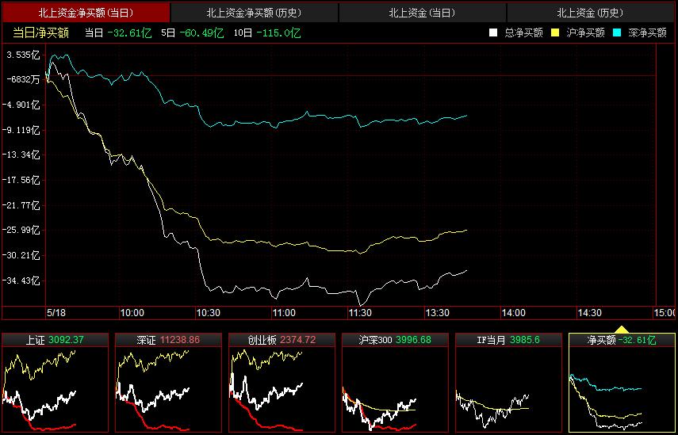The height and width of the screenshot is (435, 678).
Task: Click the 当日净买额 heading label
Action: click(40, 33)
